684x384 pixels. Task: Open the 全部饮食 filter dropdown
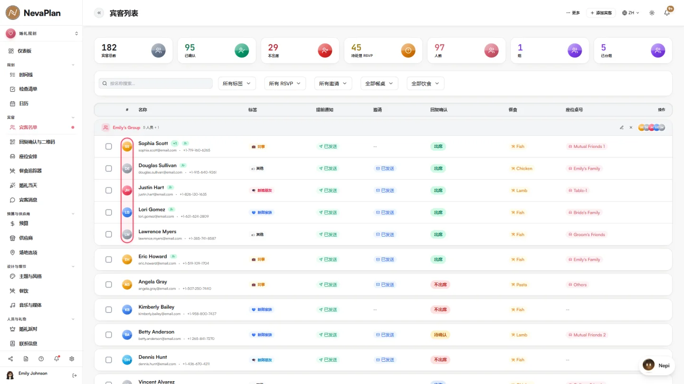(426, 83)
